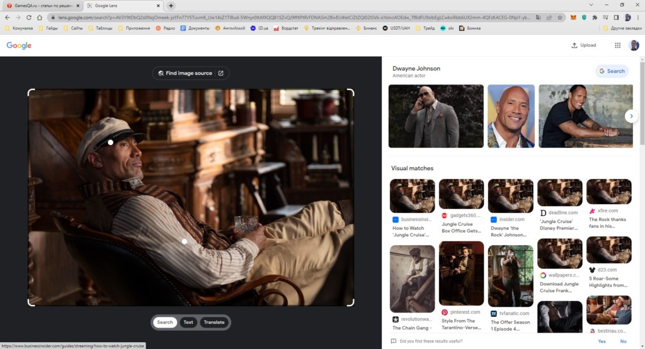Click the Google logo
The height and width of the screenshot is (349, 645).
(x=19, y=46)
